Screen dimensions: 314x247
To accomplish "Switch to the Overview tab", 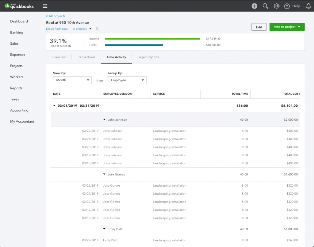I will [59, 57].
